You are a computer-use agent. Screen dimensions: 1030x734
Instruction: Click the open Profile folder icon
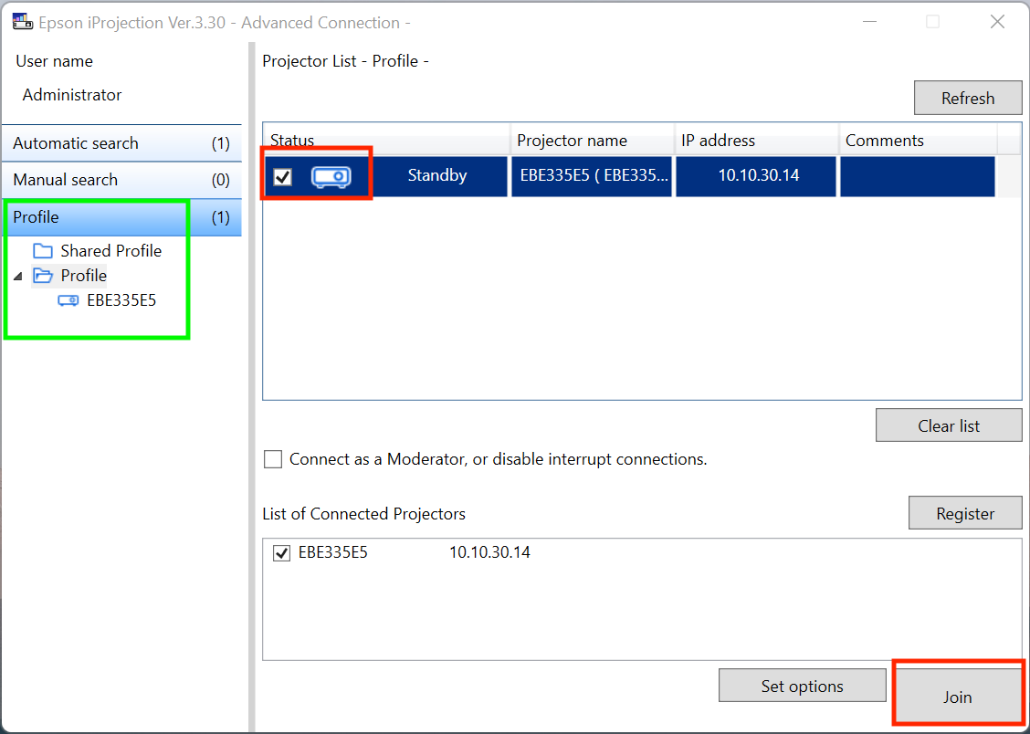(x=43, y=276)
